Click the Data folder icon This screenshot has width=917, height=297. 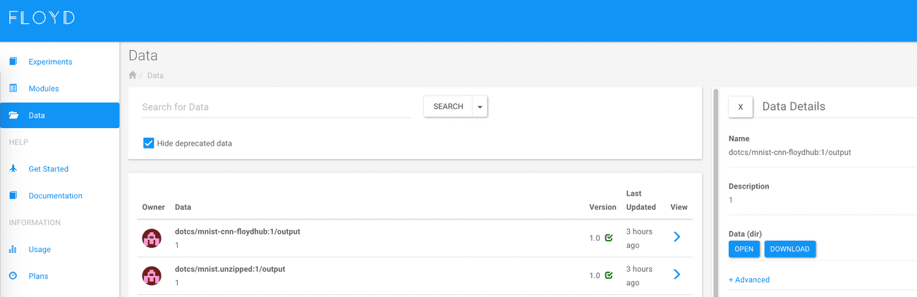13,115
